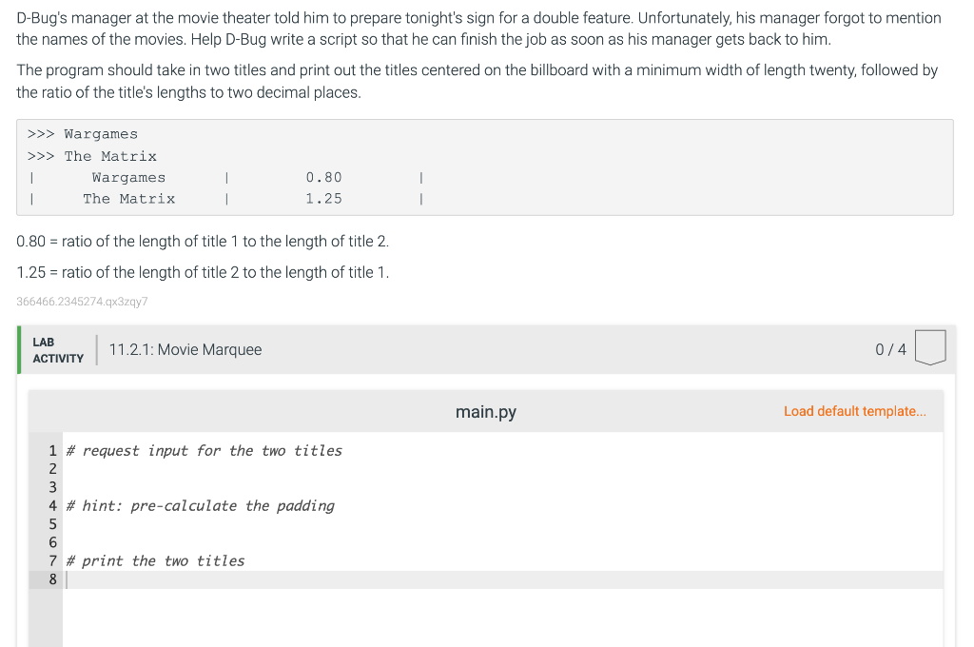Click line number 4 in the gutter
Image resolution: width=974 pixels, height=647 pixels.
tap(52, 505)
